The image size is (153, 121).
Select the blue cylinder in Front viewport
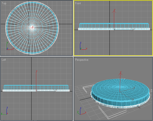(x=114, y=26)
